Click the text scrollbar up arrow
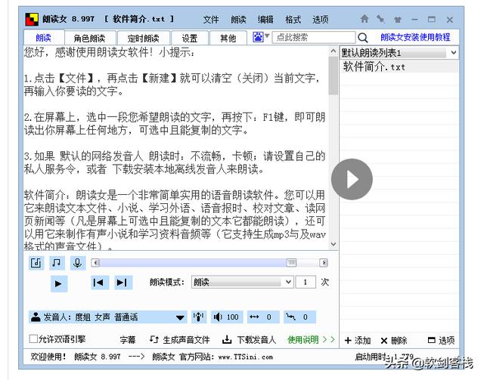 point(333,51)
